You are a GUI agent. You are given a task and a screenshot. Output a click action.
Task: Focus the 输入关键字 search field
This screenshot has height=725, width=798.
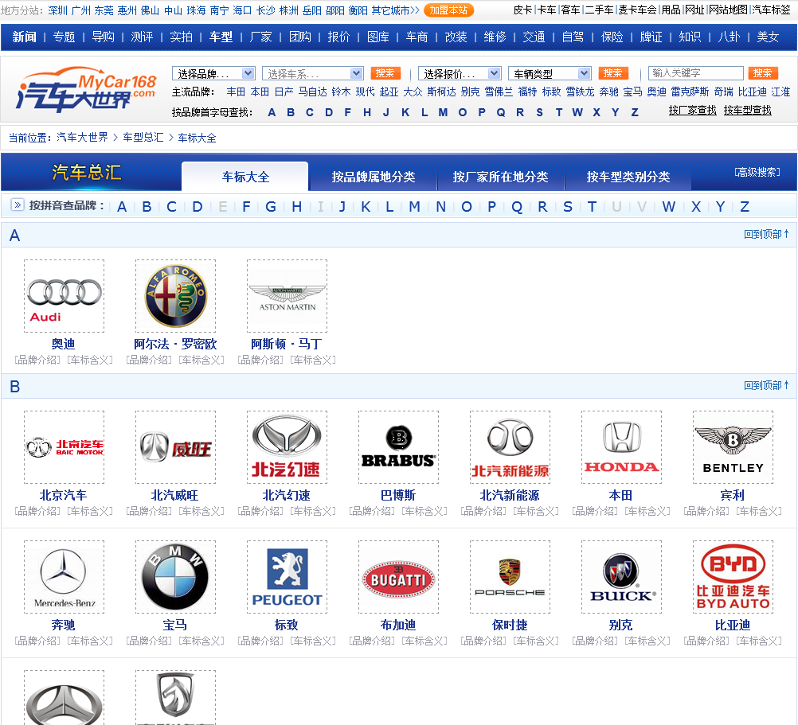pos(695,73)
